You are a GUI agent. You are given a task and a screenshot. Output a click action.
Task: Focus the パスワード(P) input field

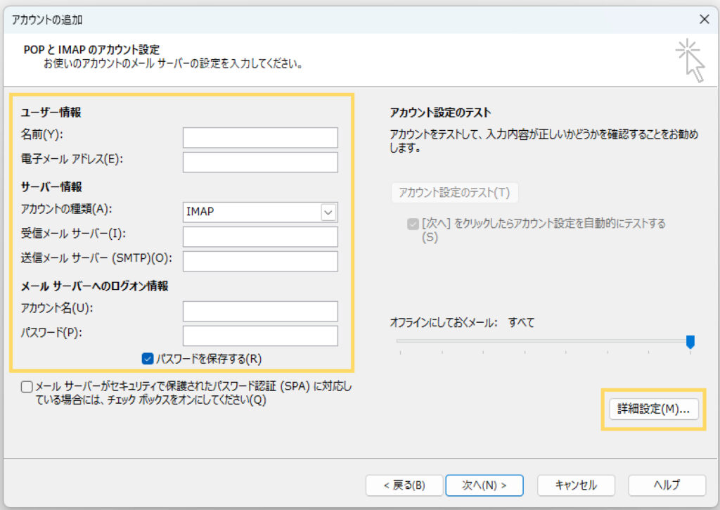click(x=260, y=336)
